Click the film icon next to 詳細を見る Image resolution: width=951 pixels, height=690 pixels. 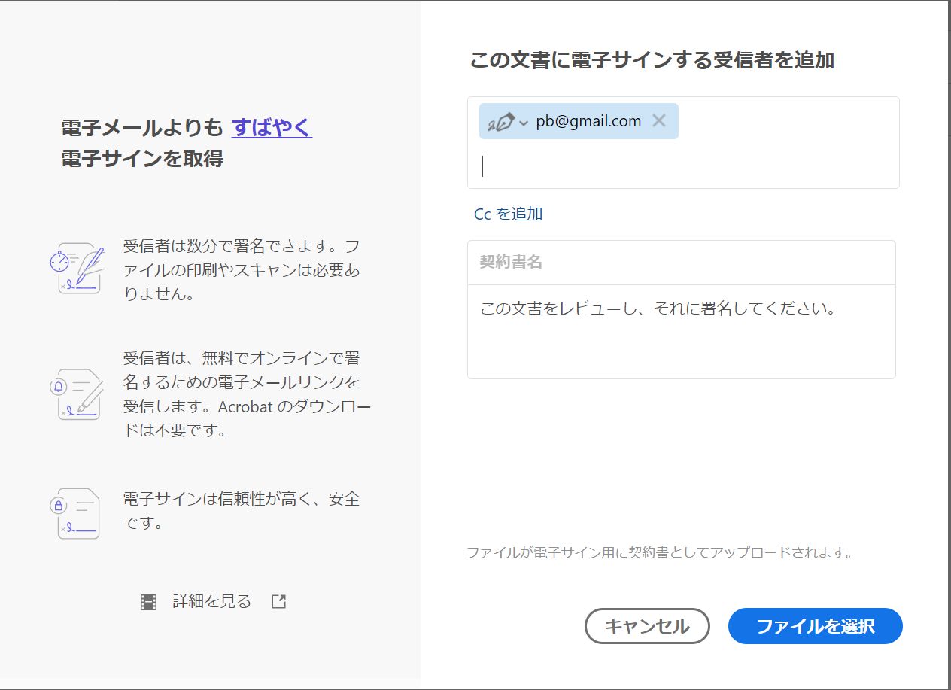(x=147, y=601)
